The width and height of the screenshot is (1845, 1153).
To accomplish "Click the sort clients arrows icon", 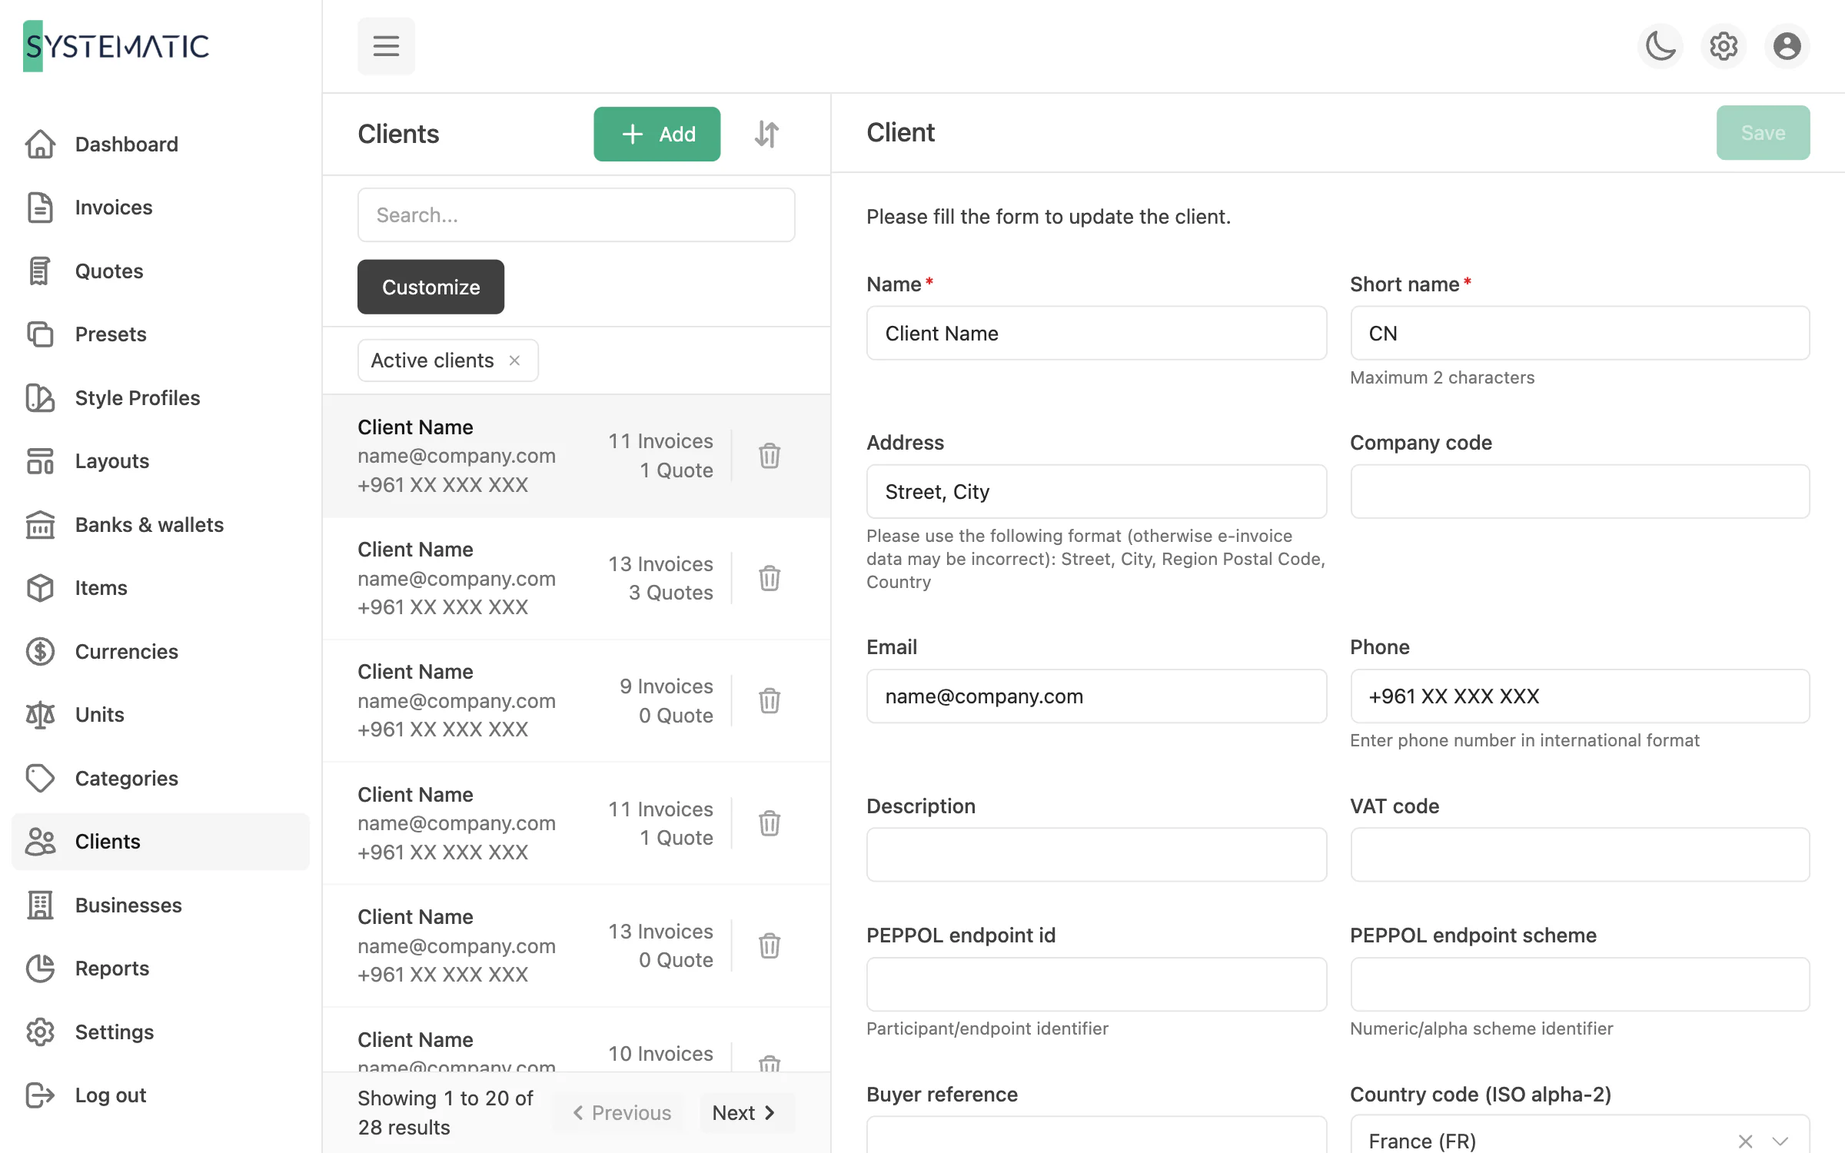I will click(766, 134).
